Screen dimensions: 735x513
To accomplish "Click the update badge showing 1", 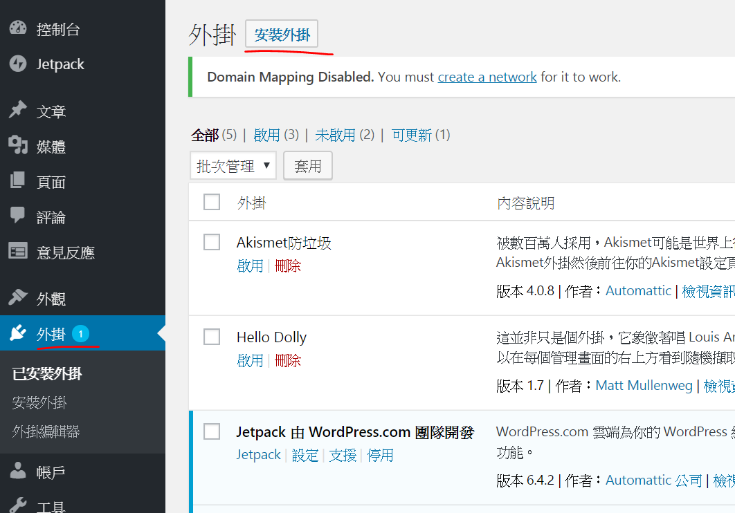I will [80, 334].
